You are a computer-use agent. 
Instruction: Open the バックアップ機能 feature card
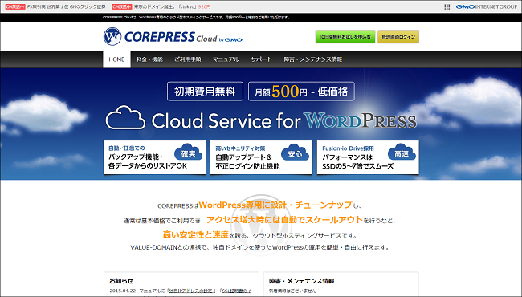pos(154,157)
